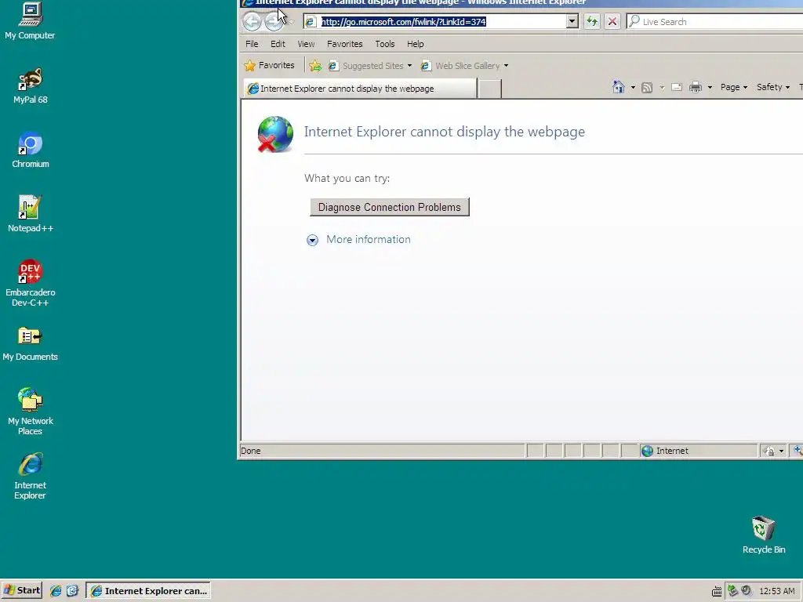Open the Safety command dropdown
The image size is (803, 602).
click(x=772, y=88)
